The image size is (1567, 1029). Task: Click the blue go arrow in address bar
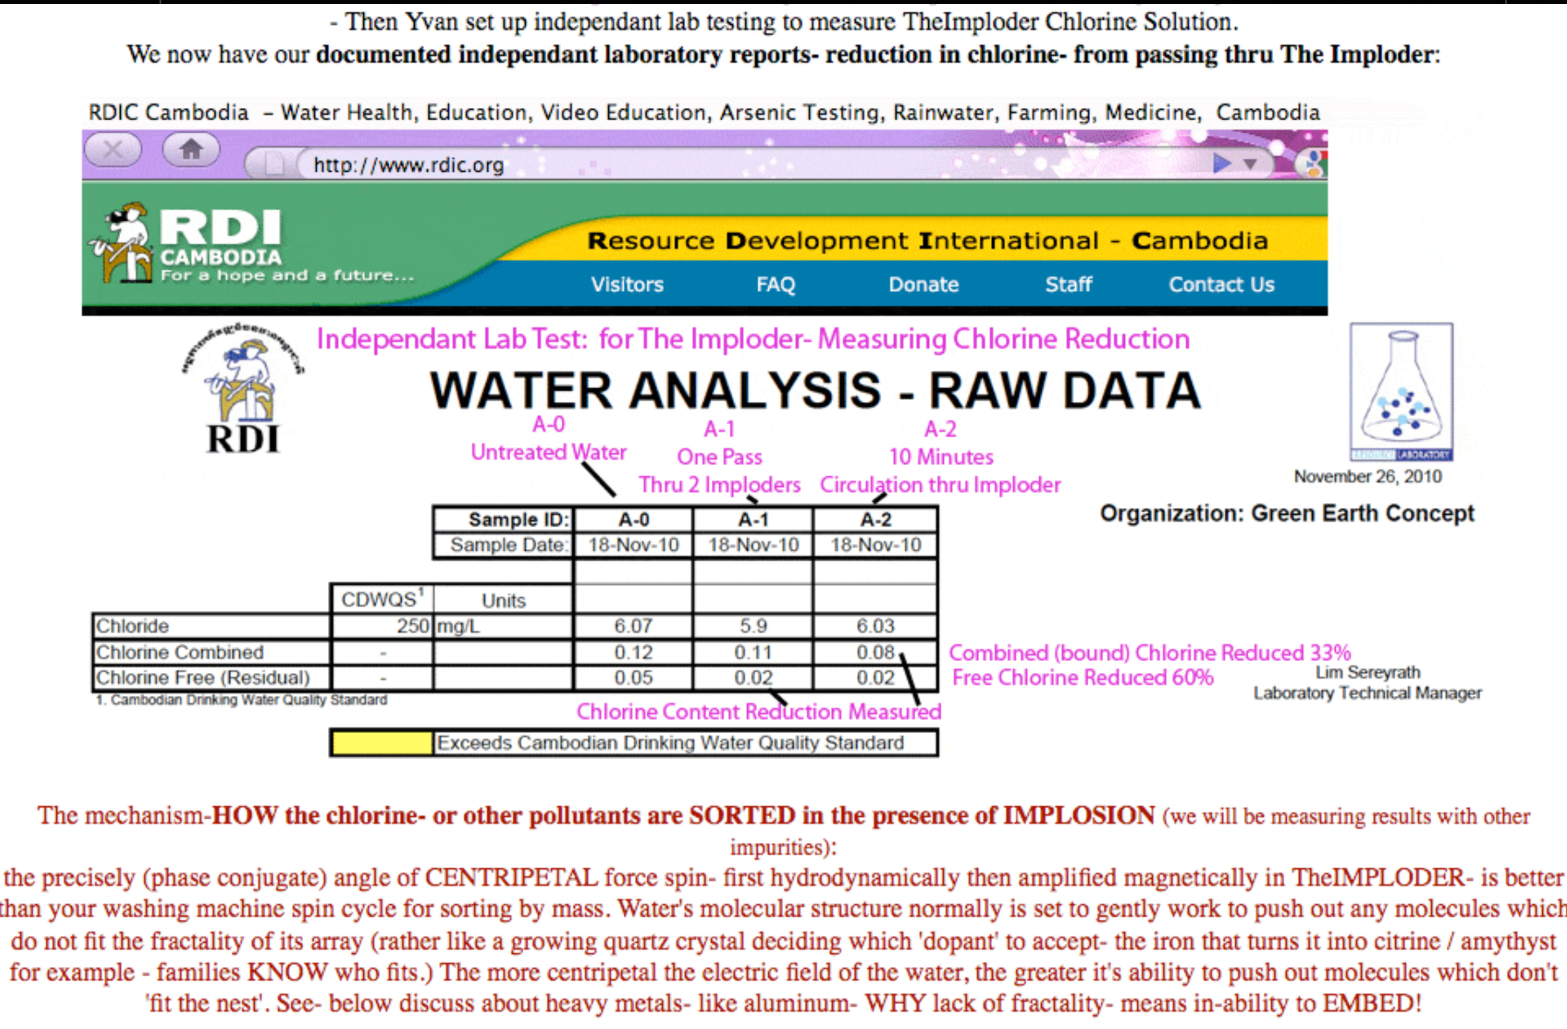(1221, 163)
